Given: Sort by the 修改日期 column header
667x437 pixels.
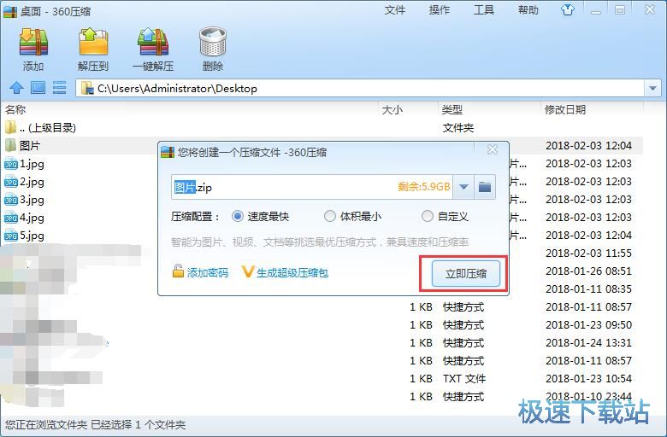Looking at the screenshot, I should point(565,109).
